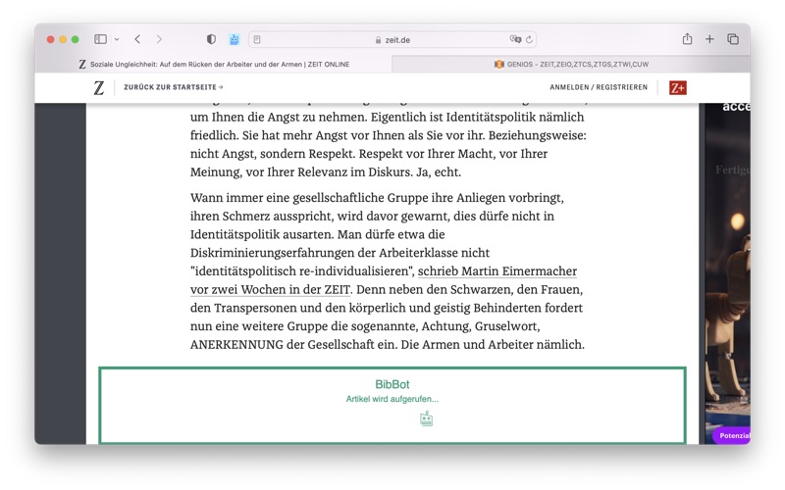Click the orange GENIOS tab favicon
Viewport: 785px width, 490px height.
click(499, 64)
